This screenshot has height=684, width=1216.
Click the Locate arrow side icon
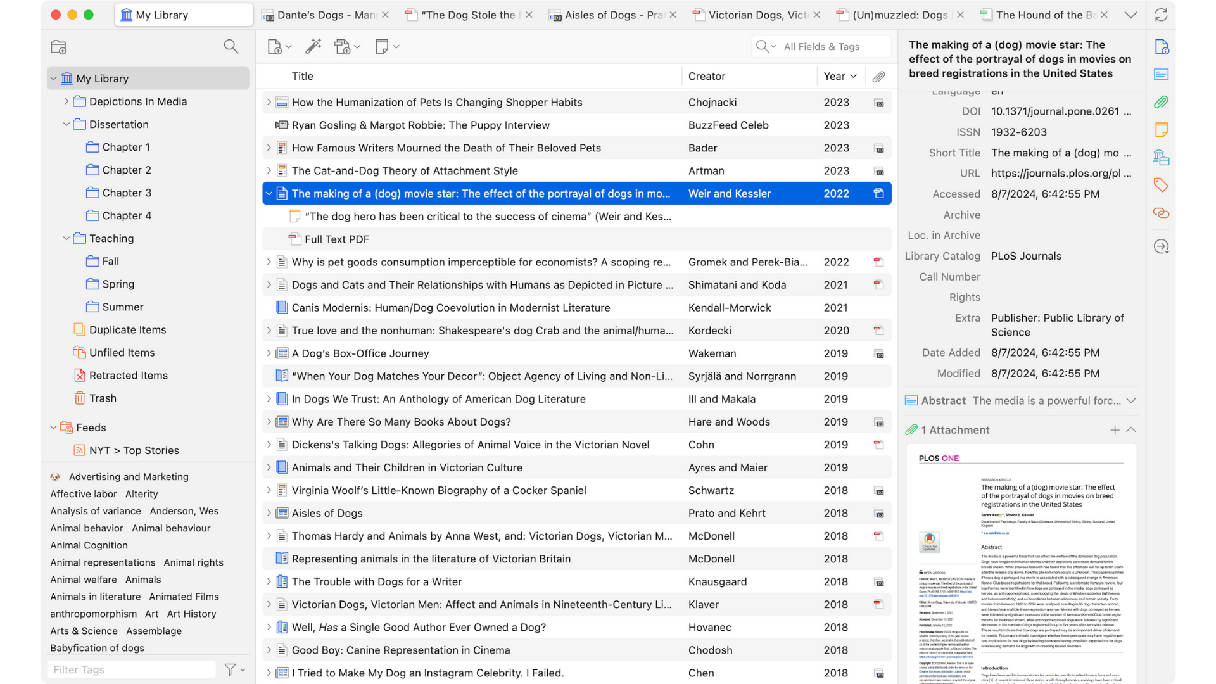(x=1161, y=246)
